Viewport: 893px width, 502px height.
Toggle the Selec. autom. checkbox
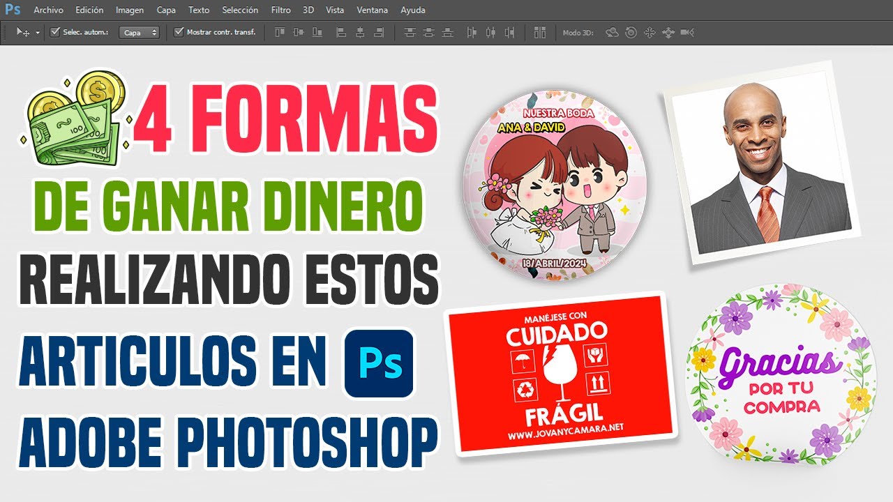(x=56, y=32)
